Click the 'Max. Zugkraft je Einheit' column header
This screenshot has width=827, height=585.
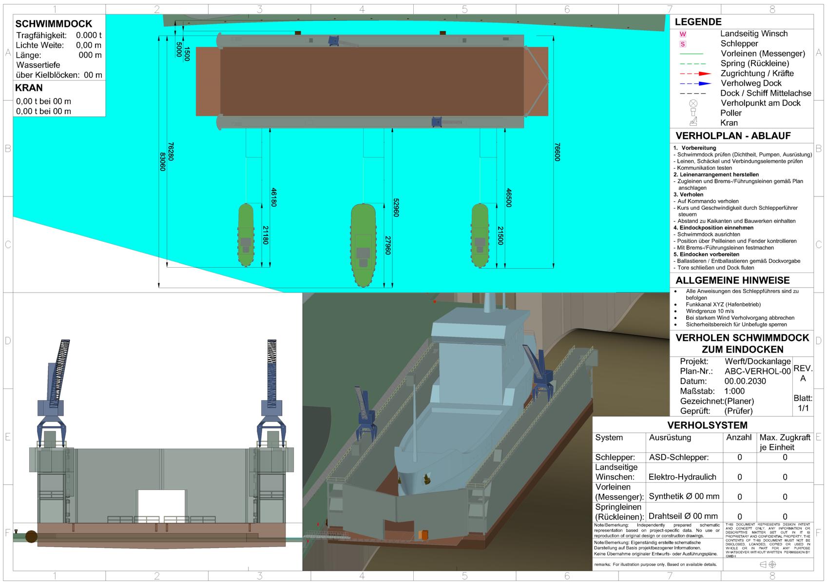[x=785, y=442]
